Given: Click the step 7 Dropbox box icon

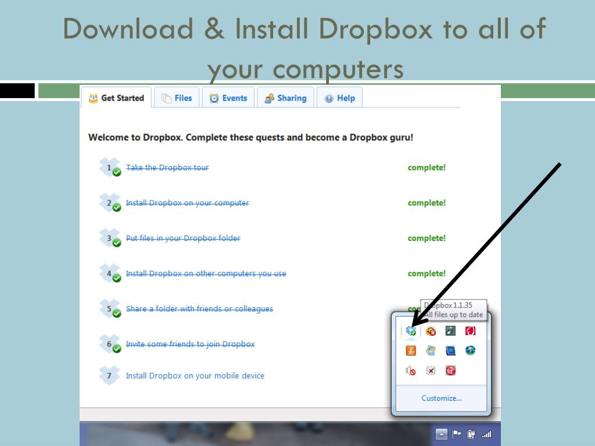Looking at the screenshot, I should [x=109, y=375].
